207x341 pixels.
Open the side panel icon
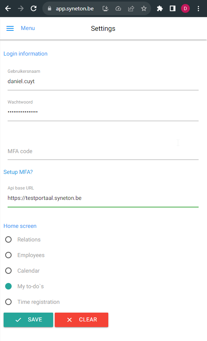coord(173,8)
